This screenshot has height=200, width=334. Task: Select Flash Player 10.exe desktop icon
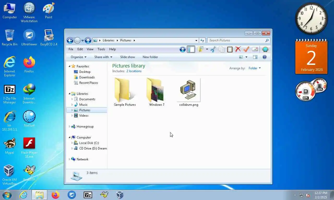coord(29,148)
